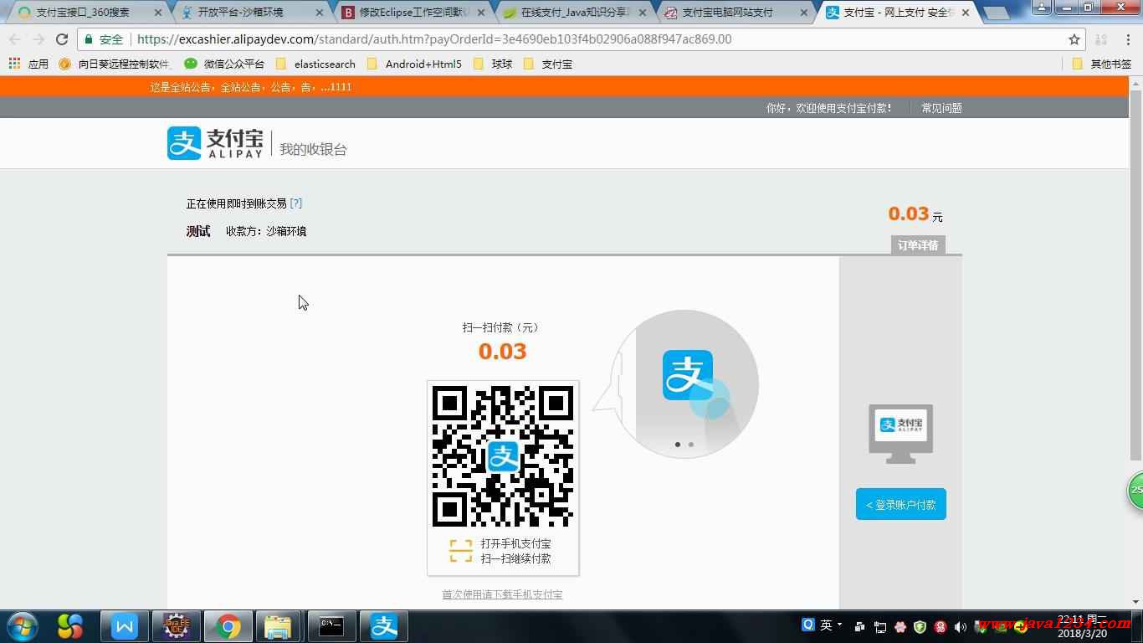The height and width of the screenshot is (643, 1143).
Task: Click the 我的收银台 header text
Action: point(313,149)
